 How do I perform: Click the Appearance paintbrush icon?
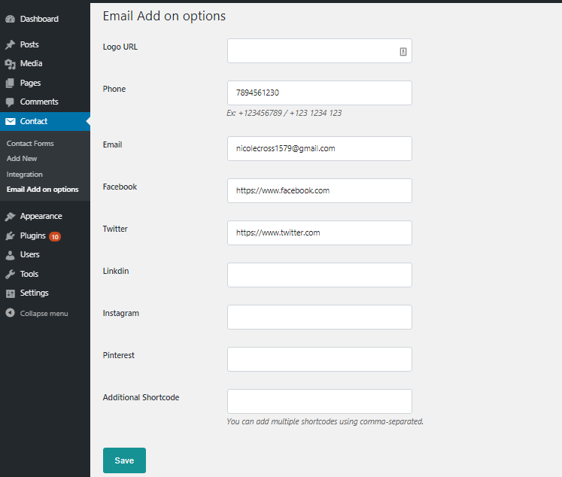coord(10,217)
